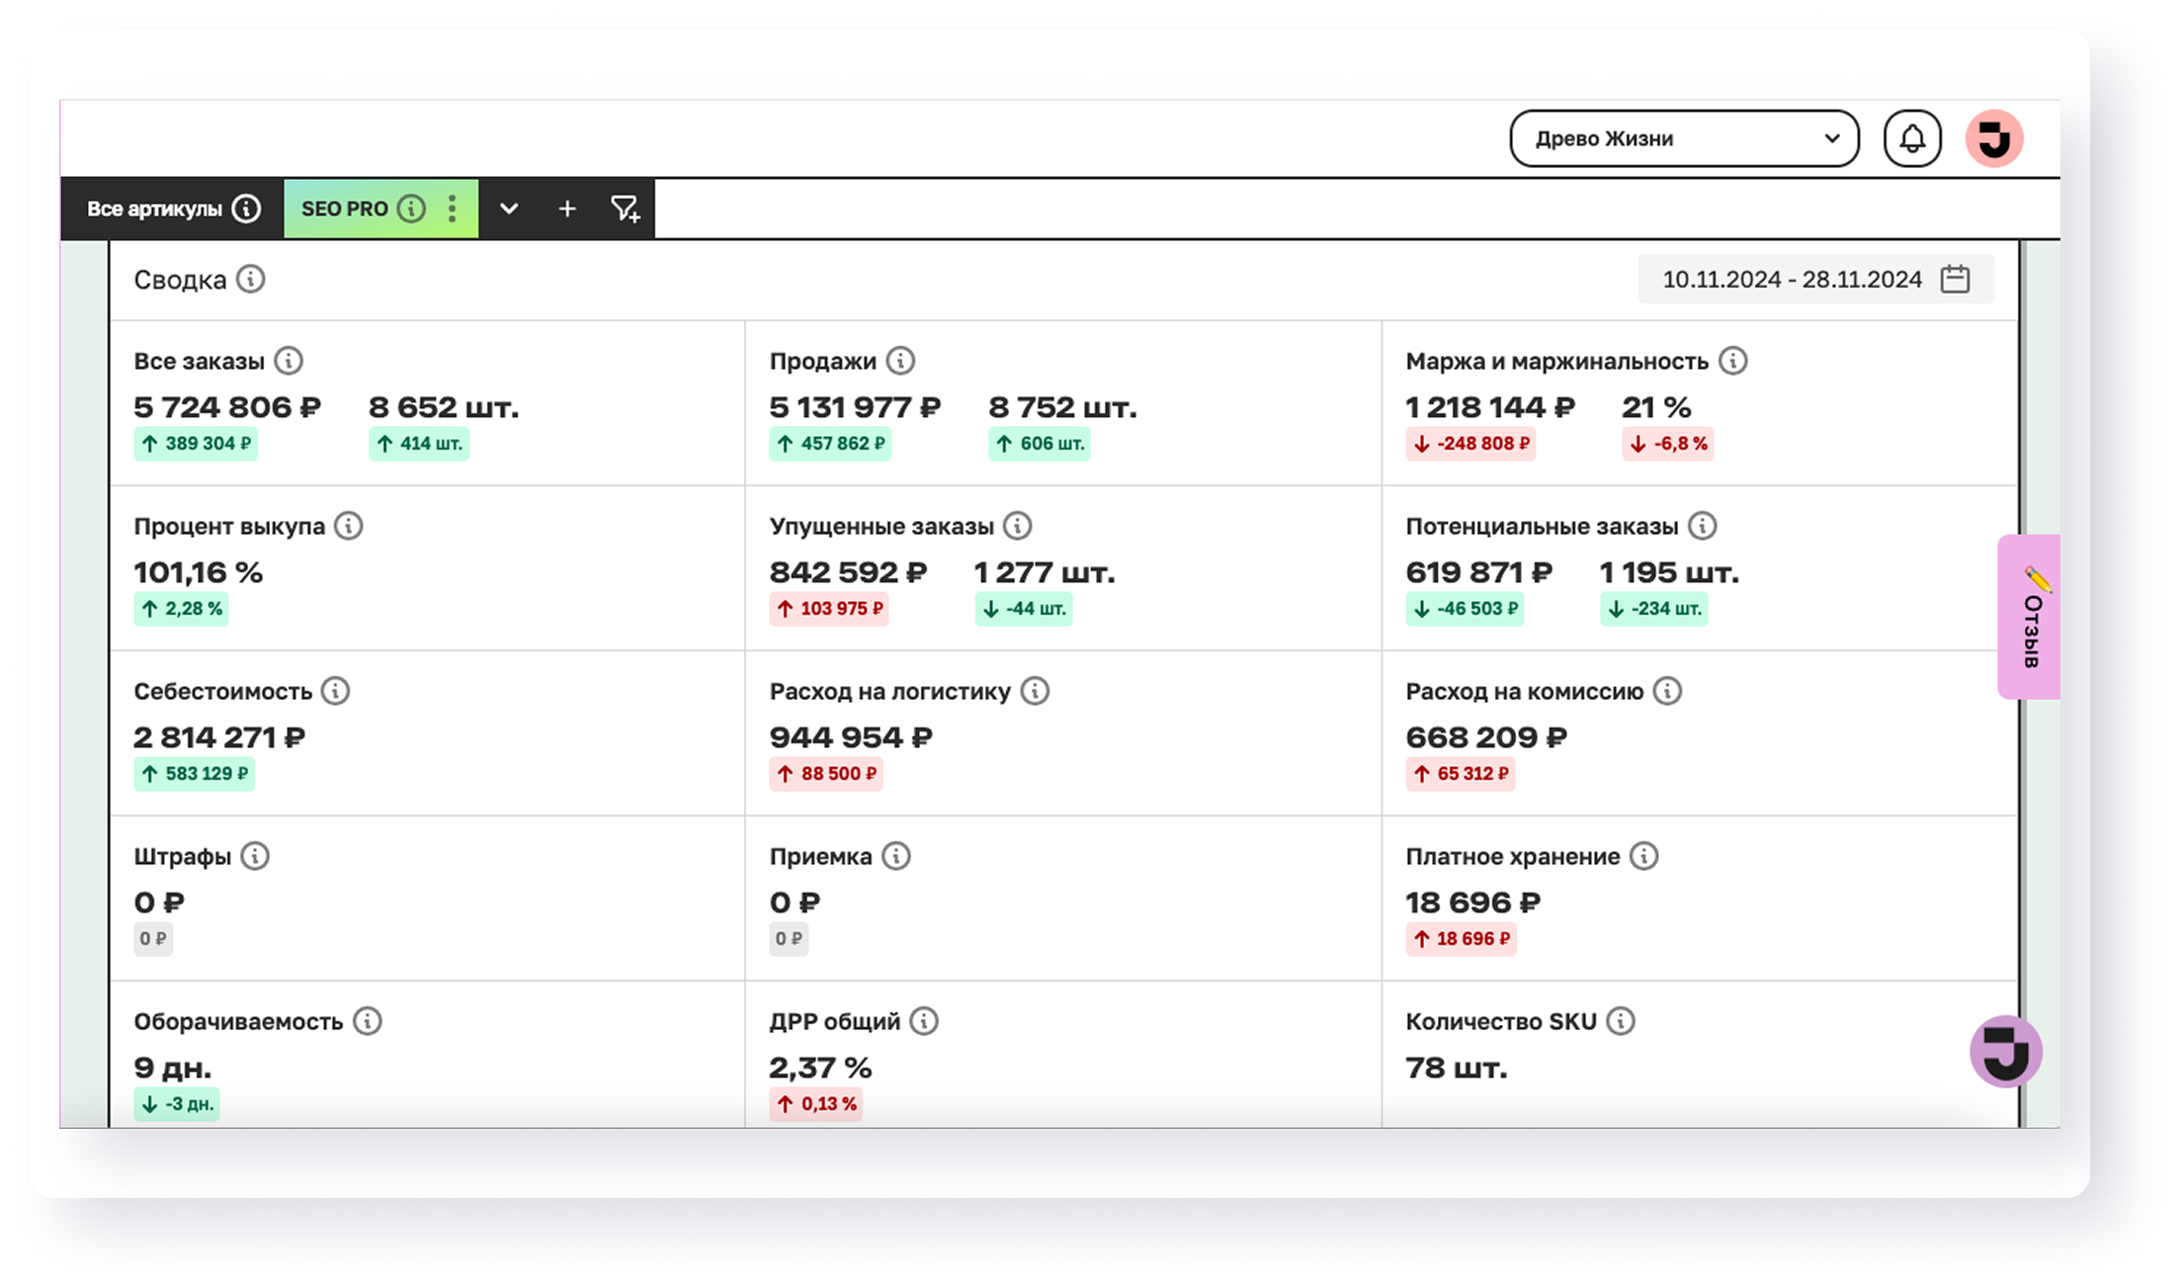Select the Все артикулы tab
Screen dimensions: 2179x1287
point(172,209)
